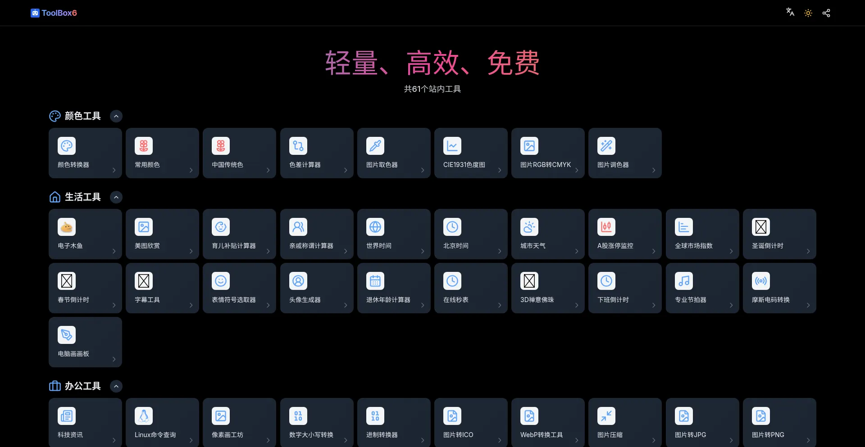Click the 字幕工具 label text

pos(147,300)
